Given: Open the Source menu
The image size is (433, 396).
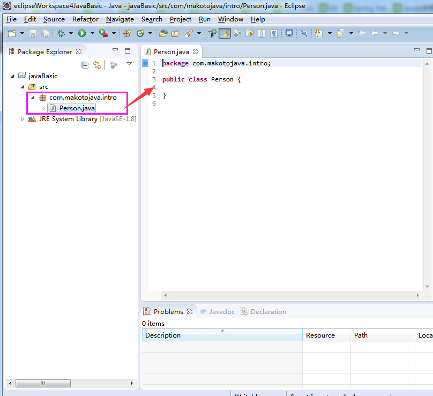Looking at the screenshot, I should pos(54,19).
